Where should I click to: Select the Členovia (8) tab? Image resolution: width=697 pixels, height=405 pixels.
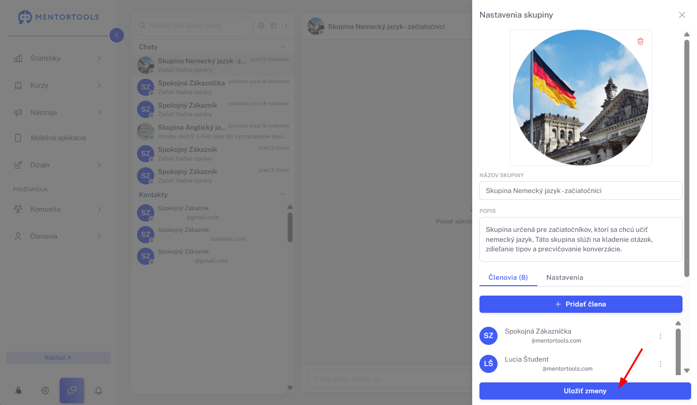508,278
